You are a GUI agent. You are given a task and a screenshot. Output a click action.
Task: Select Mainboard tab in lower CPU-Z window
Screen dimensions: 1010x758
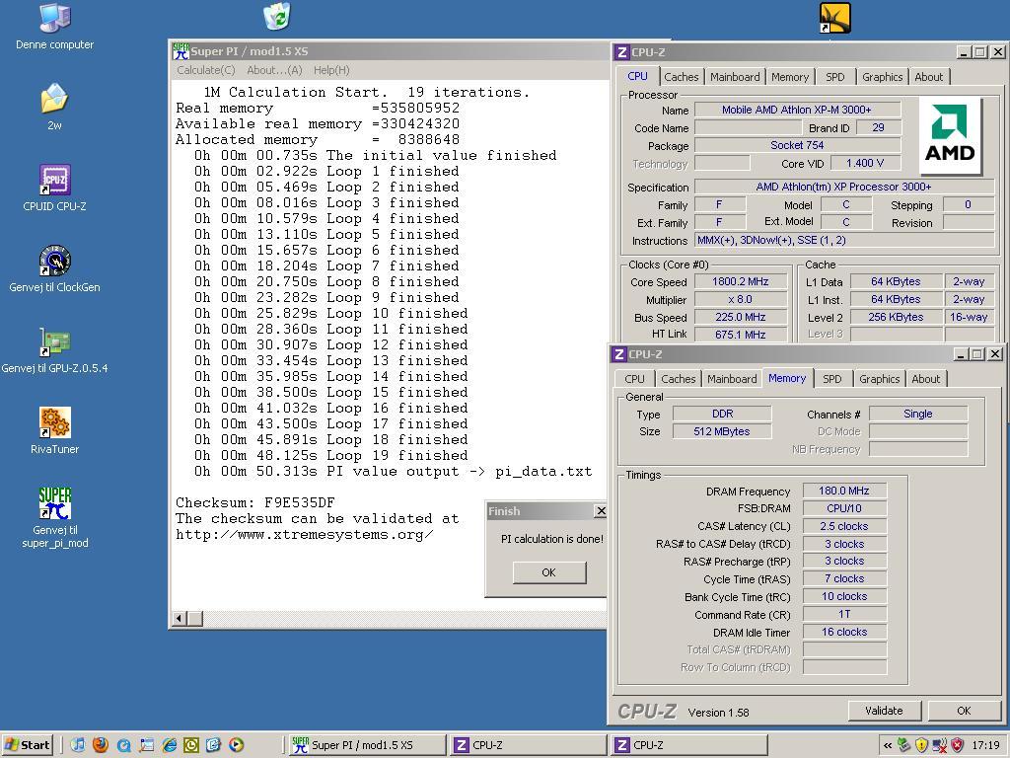[732, 379]
